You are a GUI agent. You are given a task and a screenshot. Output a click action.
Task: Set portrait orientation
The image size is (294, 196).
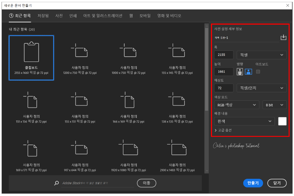(240, 72)
